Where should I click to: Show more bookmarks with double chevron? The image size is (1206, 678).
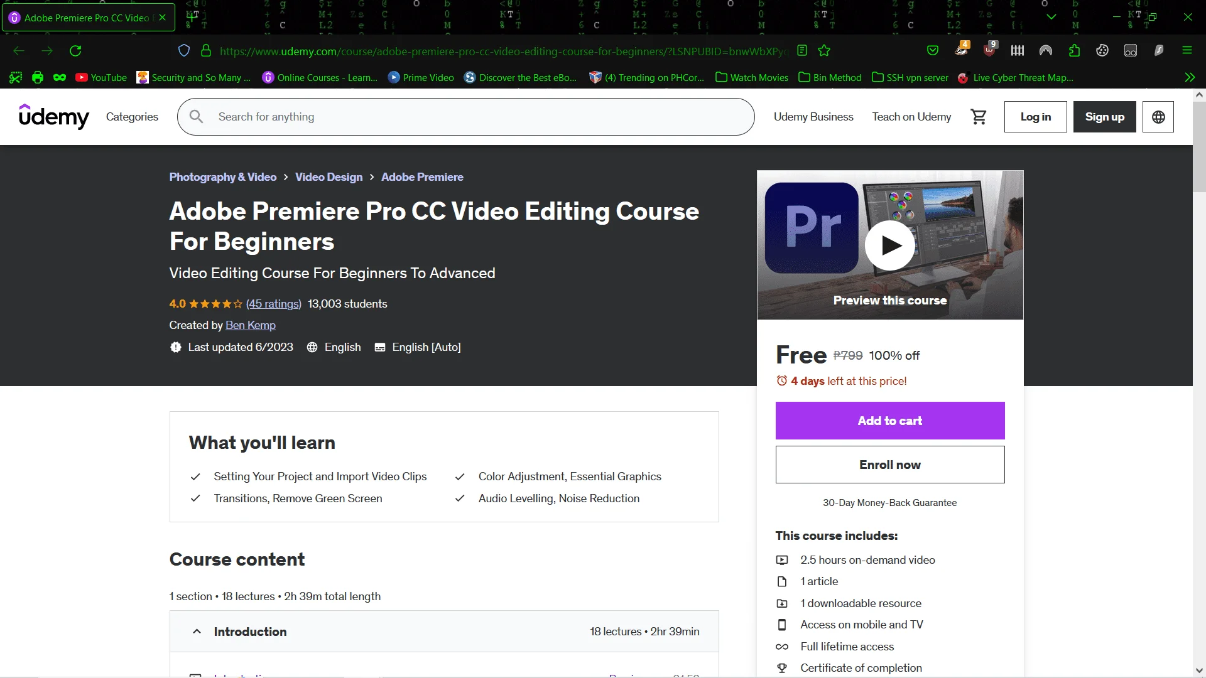point(1190,78)
